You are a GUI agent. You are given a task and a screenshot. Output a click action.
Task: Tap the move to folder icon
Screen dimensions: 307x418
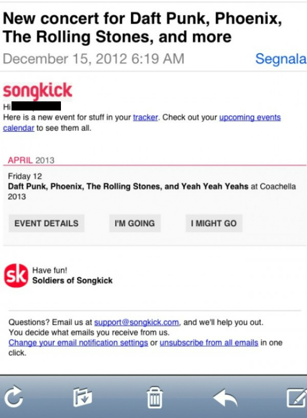coord(83,397)
